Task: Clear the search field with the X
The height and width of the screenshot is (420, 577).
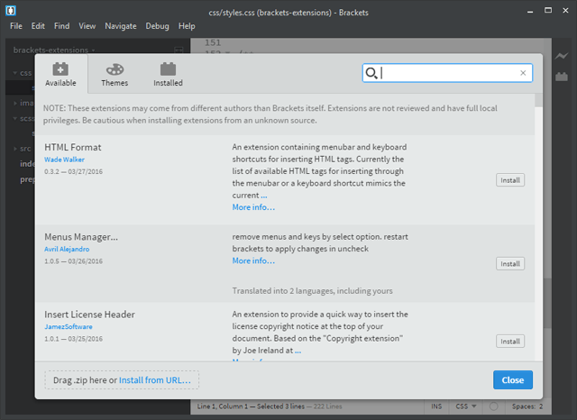Action: tap(523, 73)
